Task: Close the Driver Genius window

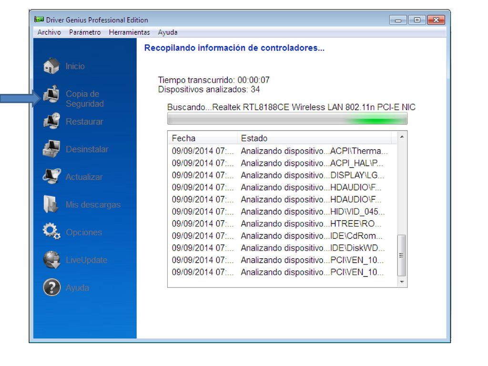Action: click(436, 20)
